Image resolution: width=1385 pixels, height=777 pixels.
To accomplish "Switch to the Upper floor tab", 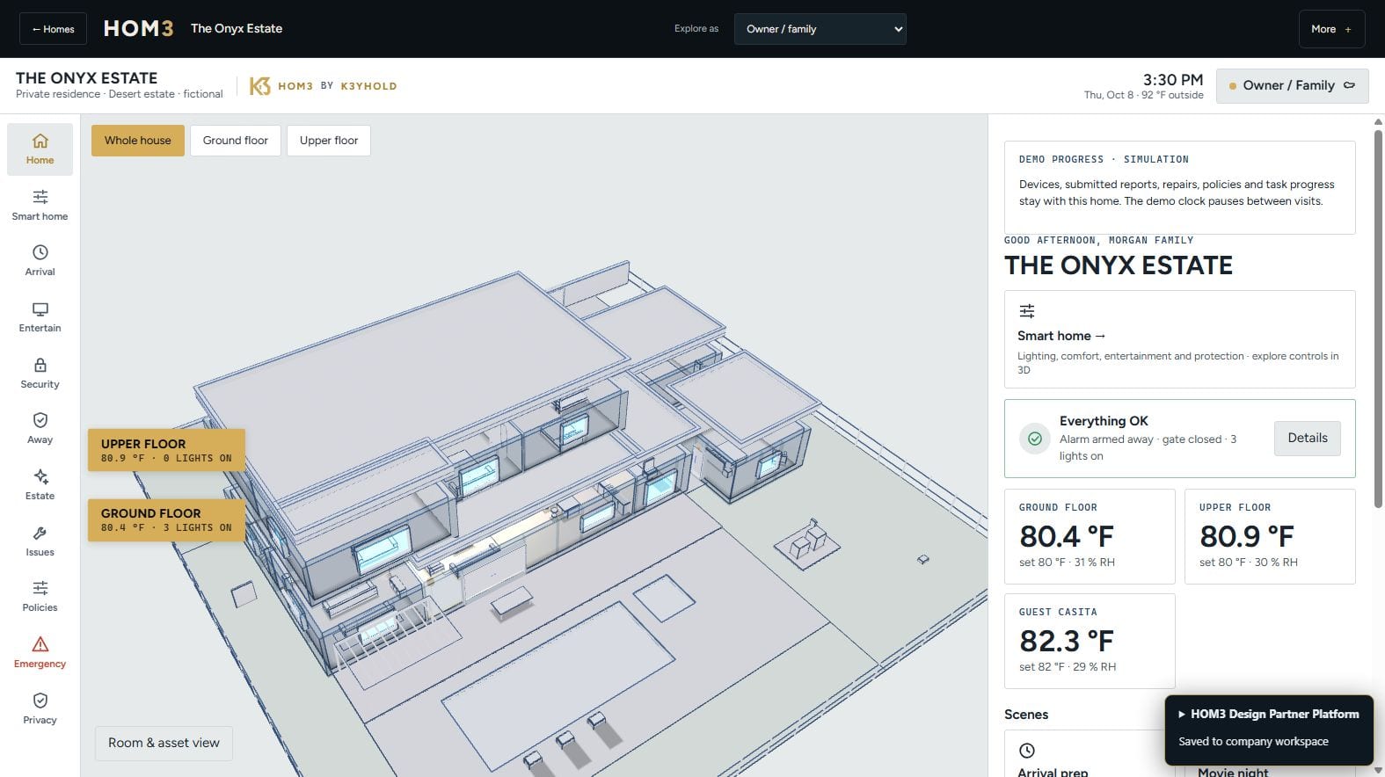I will click(x=329, y=141).
